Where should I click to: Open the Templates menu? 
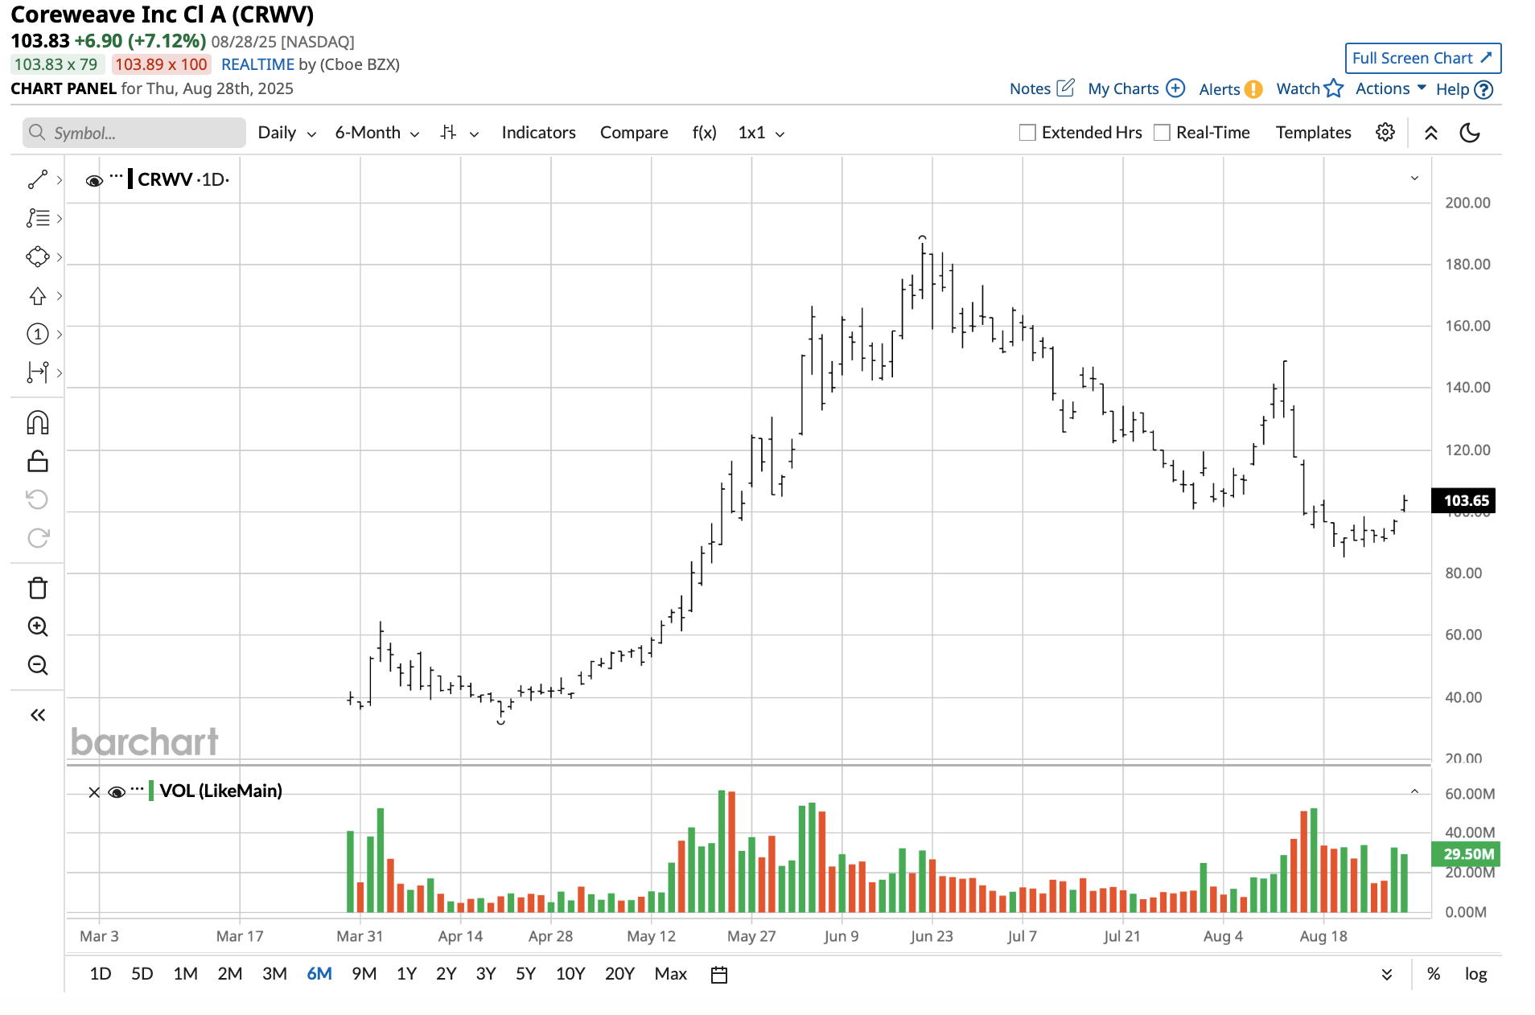click(x=1313, y=133)
